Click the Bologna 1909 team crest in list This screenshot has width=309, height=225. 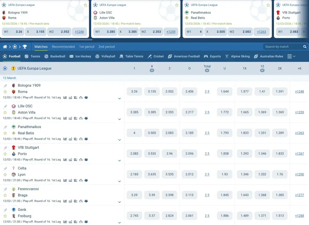(14, 86)
